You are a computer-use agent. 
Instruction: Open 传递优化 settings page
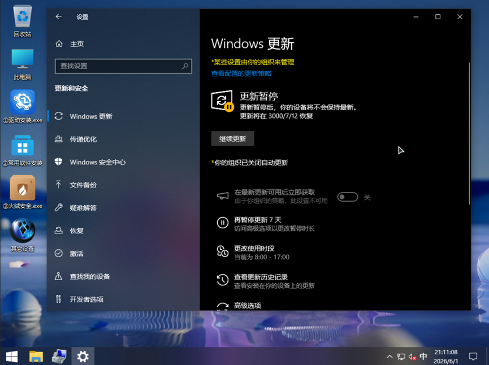coord(123,139)
